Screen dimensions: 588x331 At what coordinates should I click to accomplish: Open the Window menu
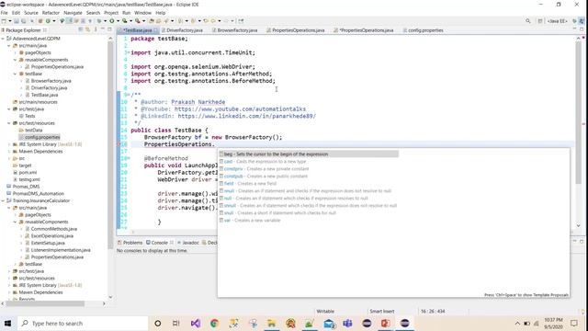tap(142, 13)
